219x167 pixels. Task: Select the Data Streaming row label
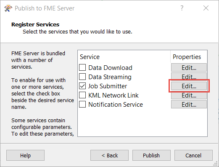110,77
